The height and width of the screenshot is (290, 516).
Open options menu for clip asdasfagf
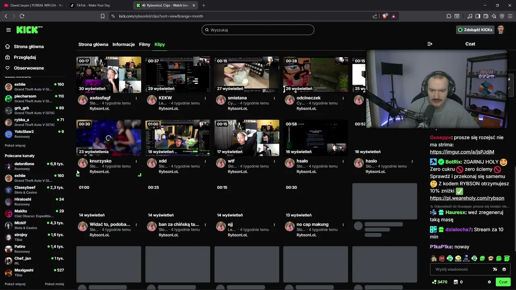point(136,98)
